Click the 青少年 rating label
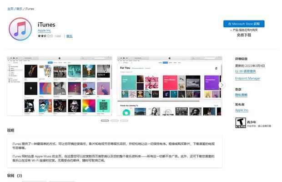This screenshot has width=282, height=182. 252,122
